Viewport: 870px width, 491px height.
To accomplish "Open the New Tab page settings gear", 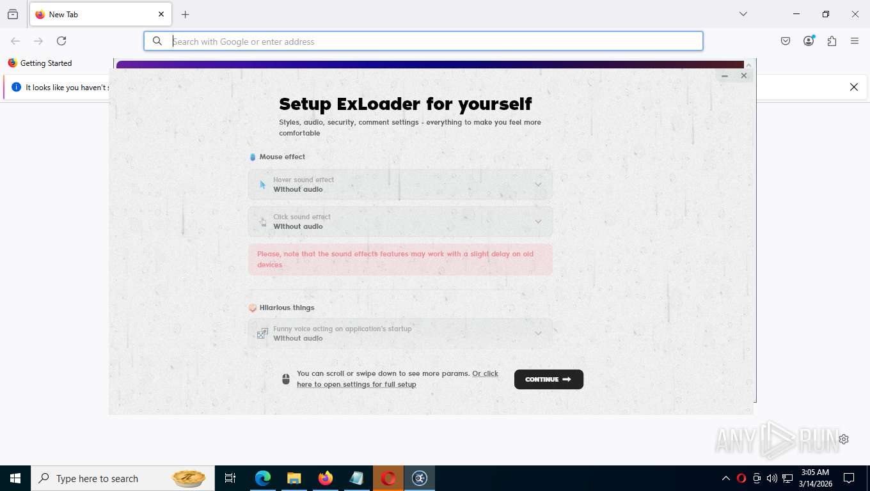I will (x=844, y=439).
